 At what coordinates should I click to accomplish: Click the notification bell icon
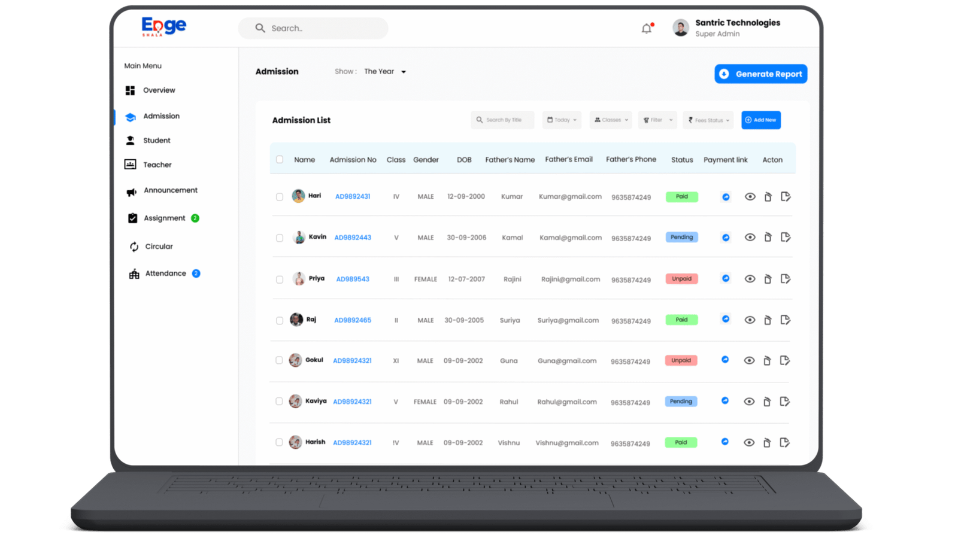click(647, 28)
